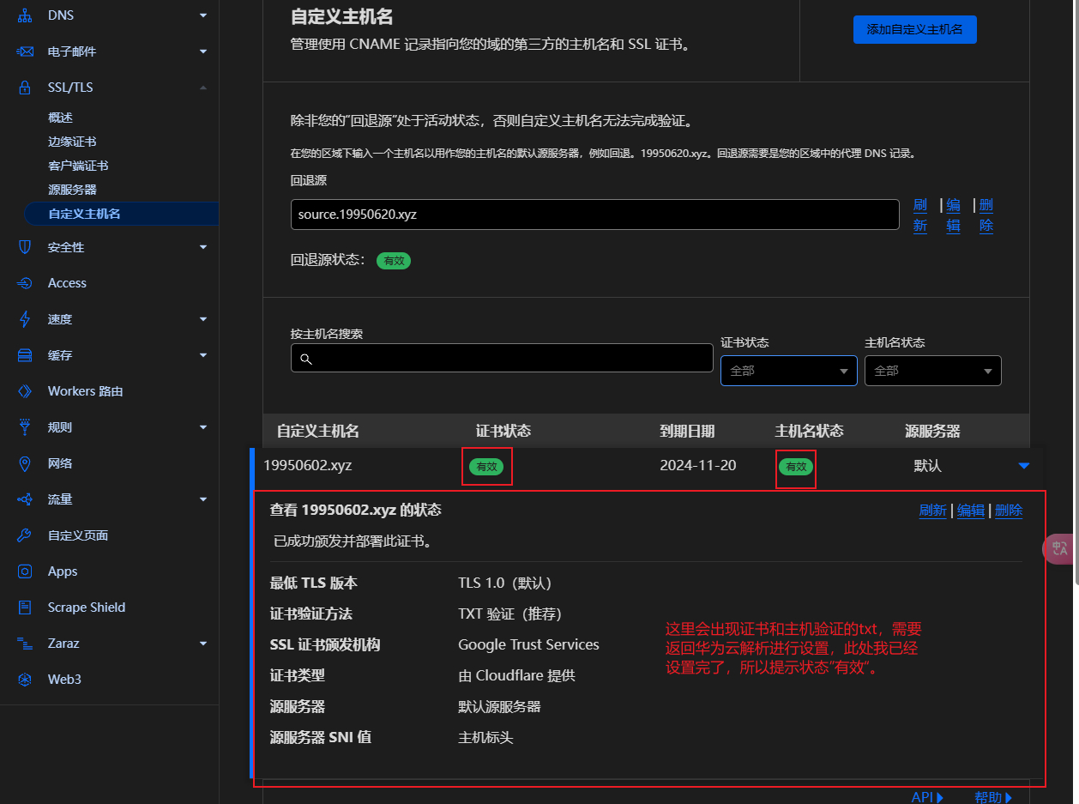The height and width of the screenshot is (804, 1079).
Task: Open the 主机名状态 filter dropdown
Action: (932, 371)
